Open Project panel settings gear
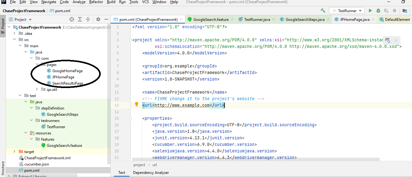The width and height of the screenshot is (412, 177). click(x=98, y=19)
